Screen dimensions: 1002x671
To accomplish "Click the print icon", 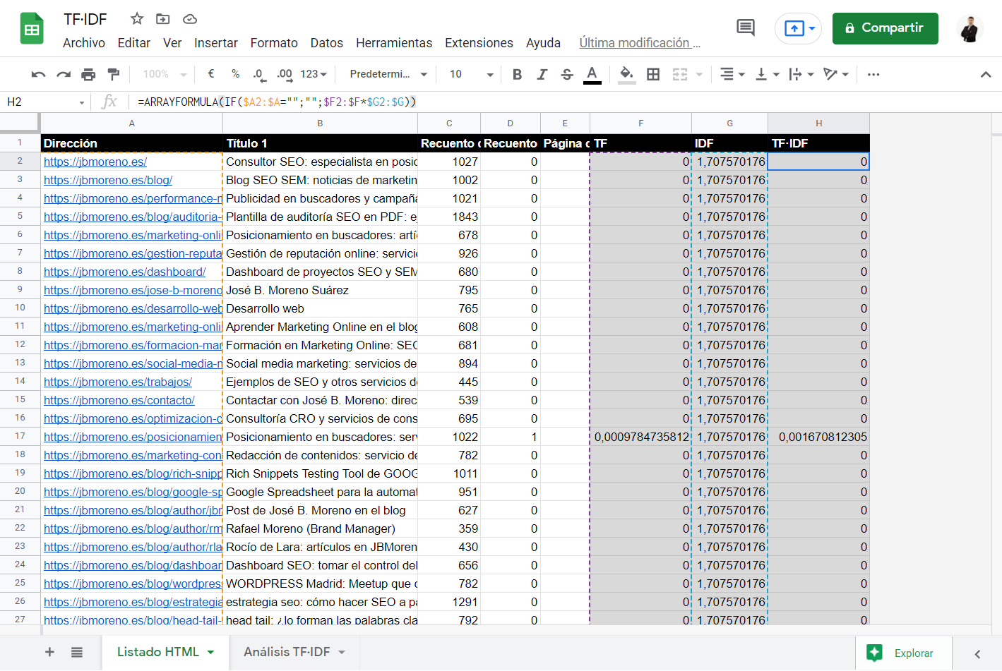I will (88, 74).
